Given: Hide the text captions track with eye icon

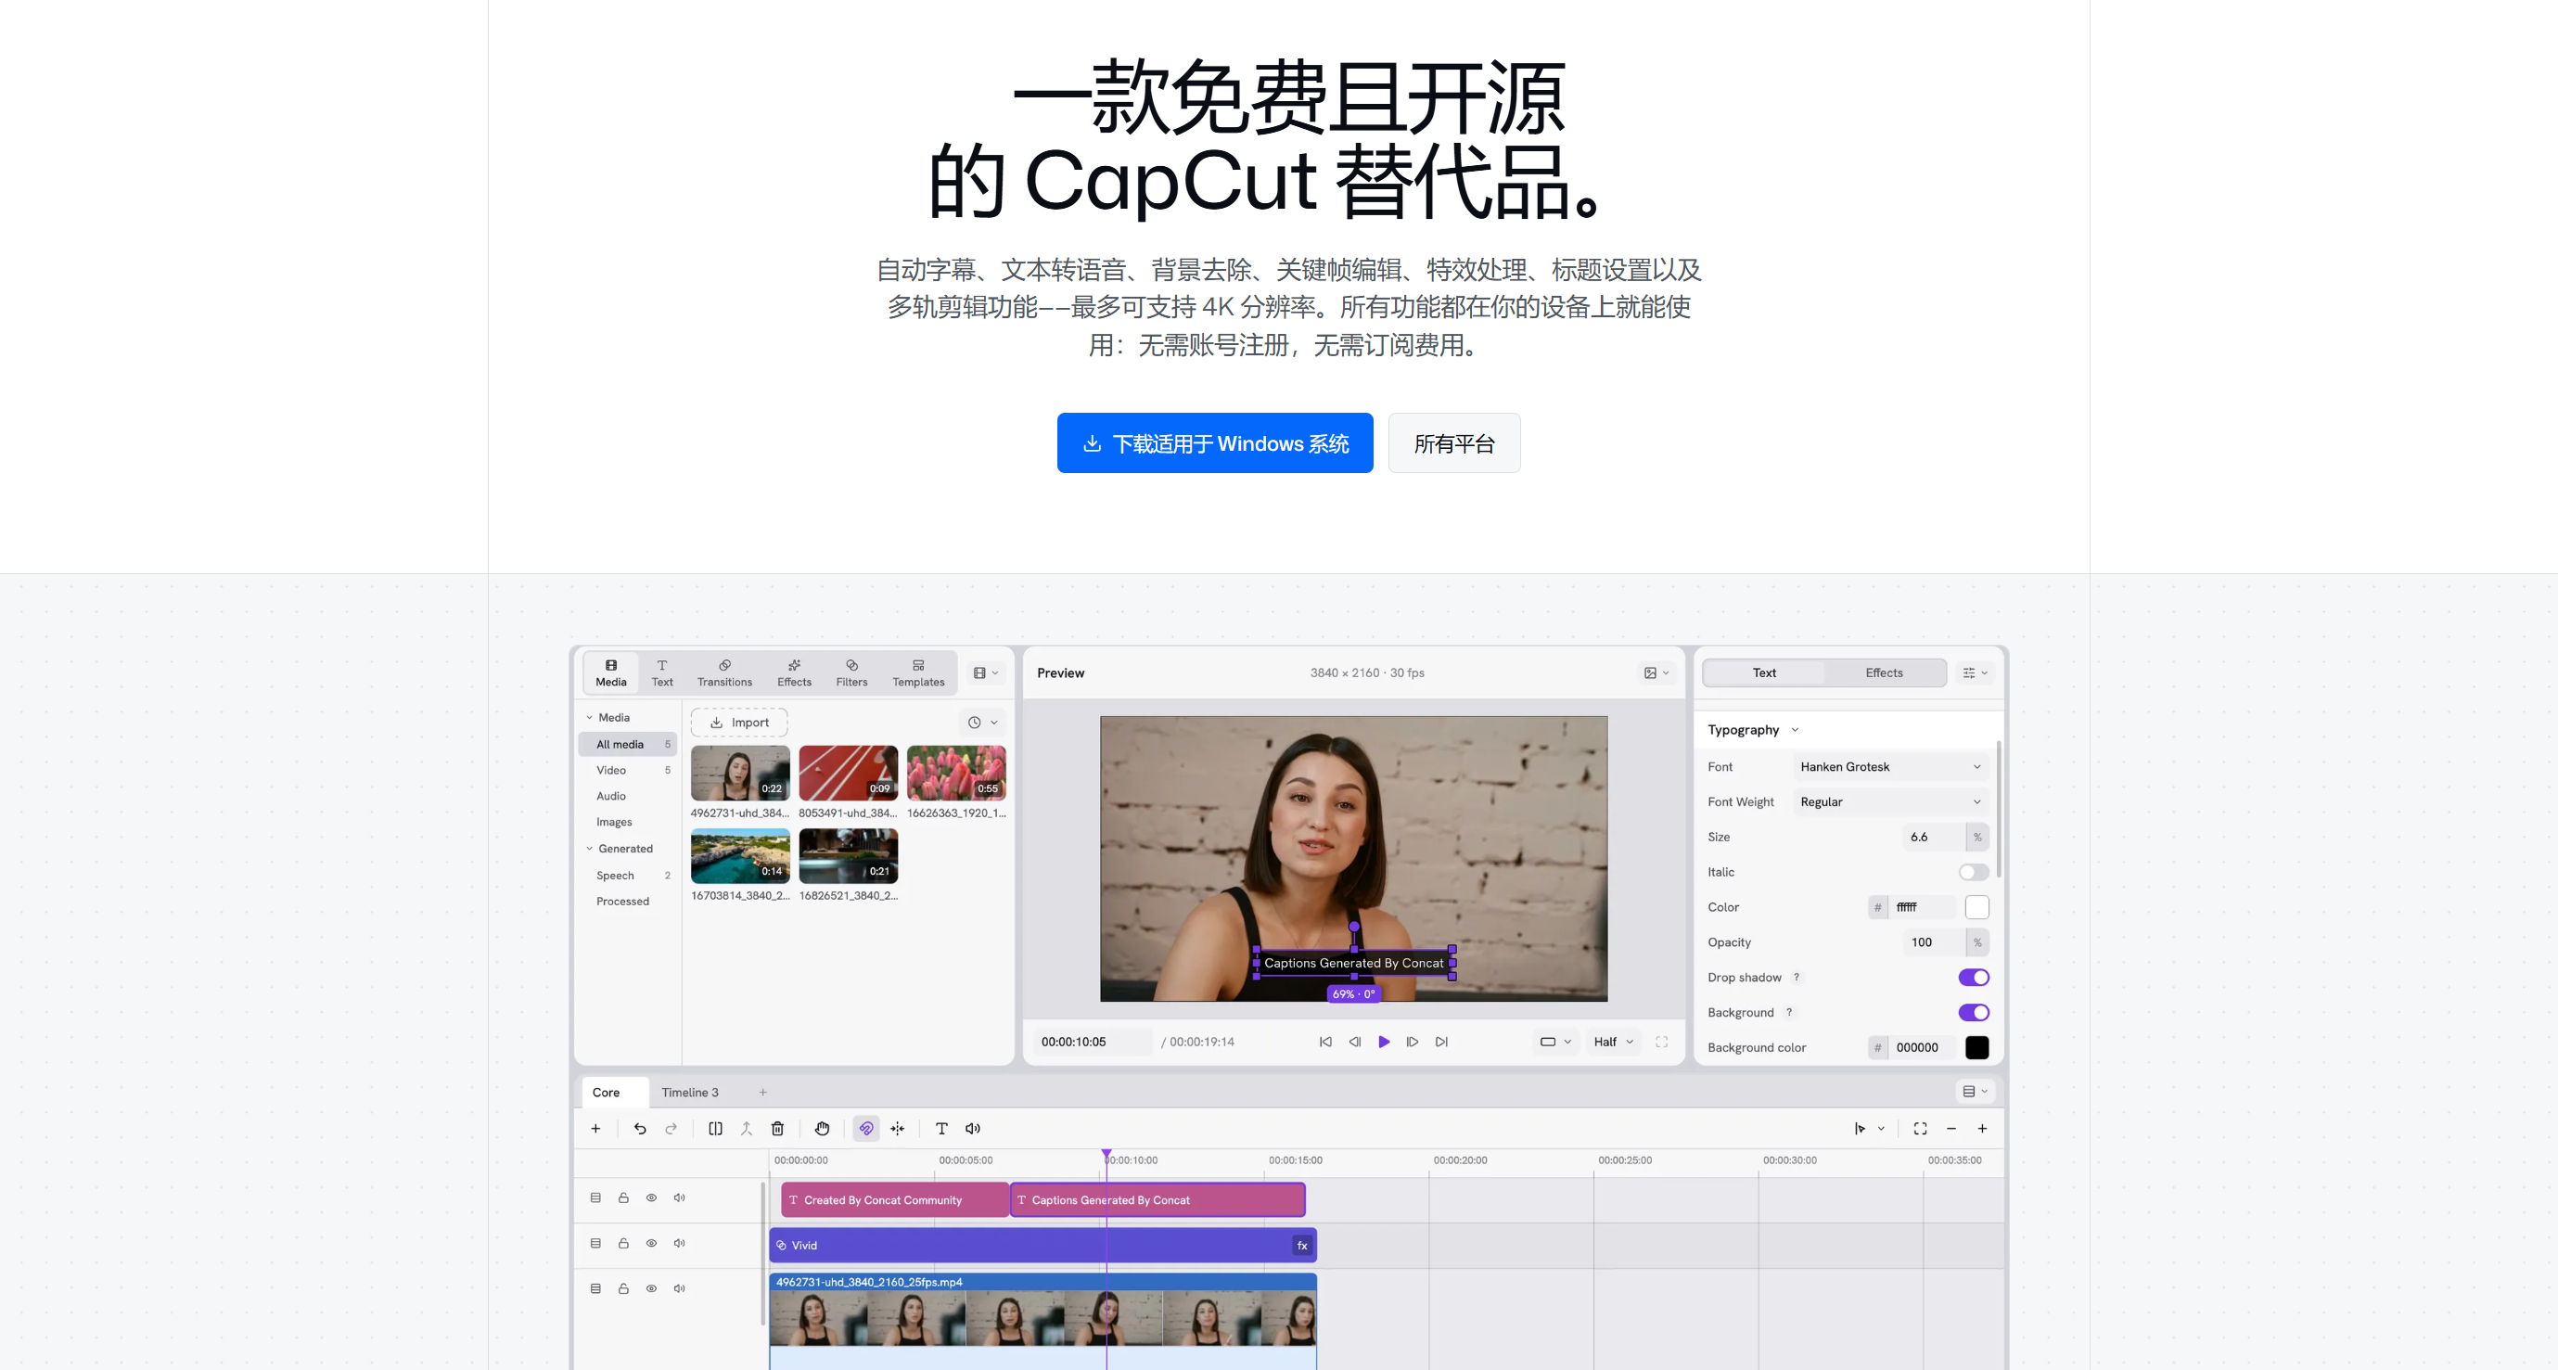Looking at the screenshot, I should (x=651, y=1198).
